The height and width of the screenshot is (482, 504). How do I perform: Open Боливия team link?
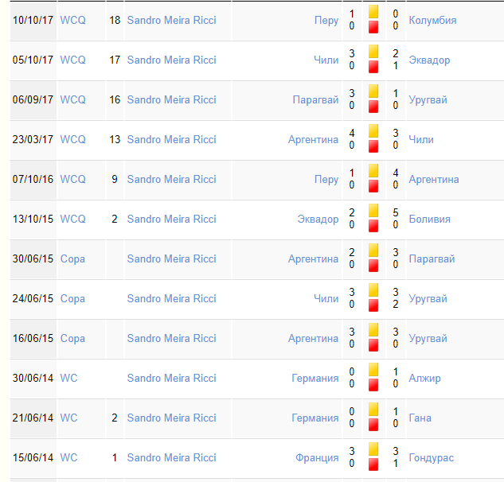pyautogui.click(x=429, y=219)
